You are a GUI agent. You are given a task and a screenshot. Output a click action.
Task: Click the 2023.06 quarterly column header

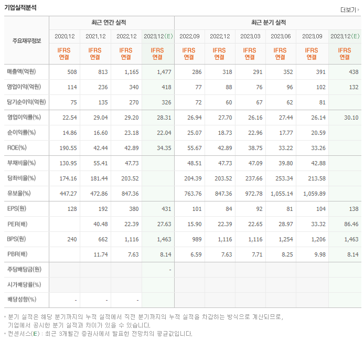pos(281,36)
